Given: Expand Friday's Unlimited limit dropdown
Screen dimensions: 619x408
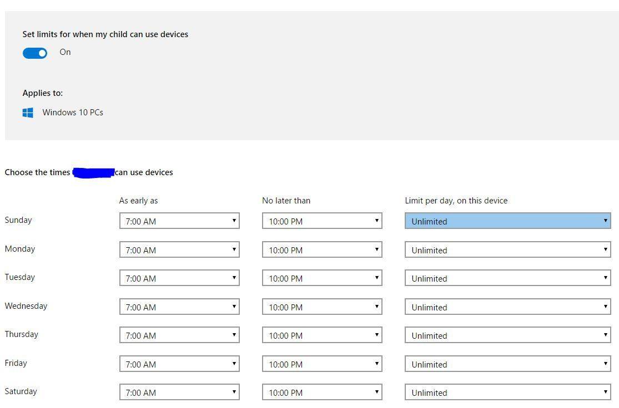Looking at the screenshot, I should [507, 364].
